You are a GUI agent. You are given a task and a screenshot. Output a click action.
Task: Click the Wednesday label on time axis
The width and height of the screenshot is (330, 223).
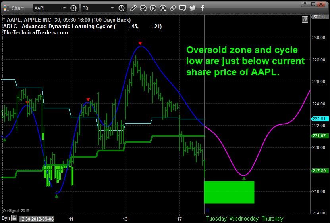(x=244, y=219)
